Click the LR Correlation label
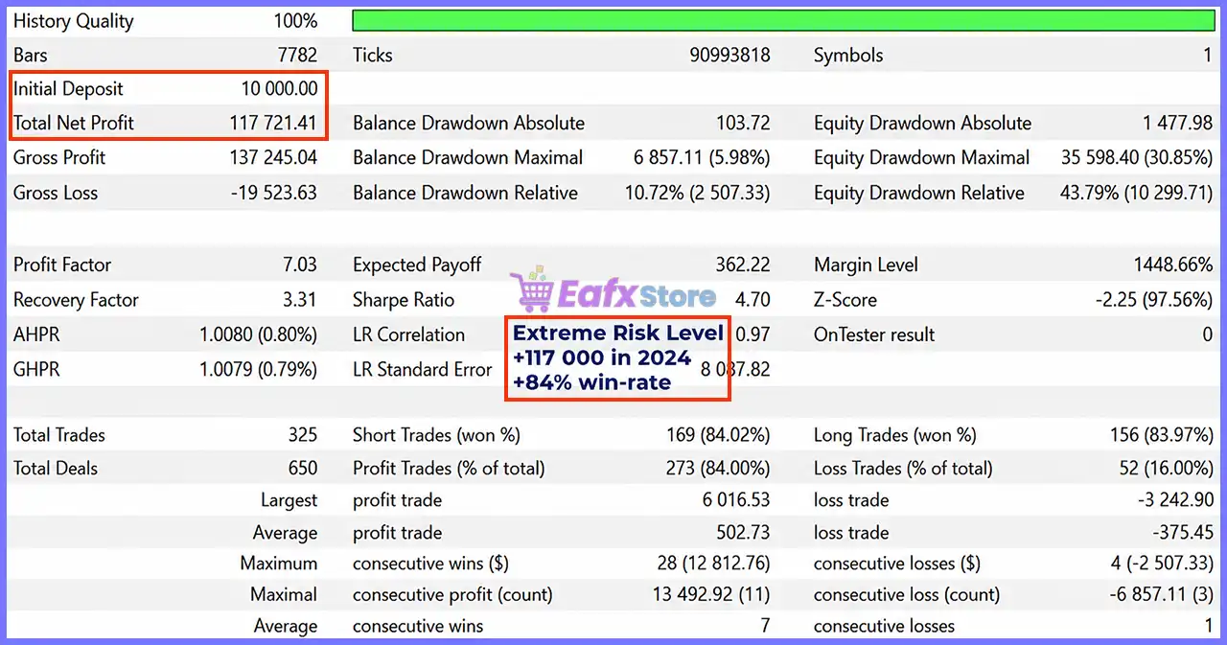 [x=408, y=334]
